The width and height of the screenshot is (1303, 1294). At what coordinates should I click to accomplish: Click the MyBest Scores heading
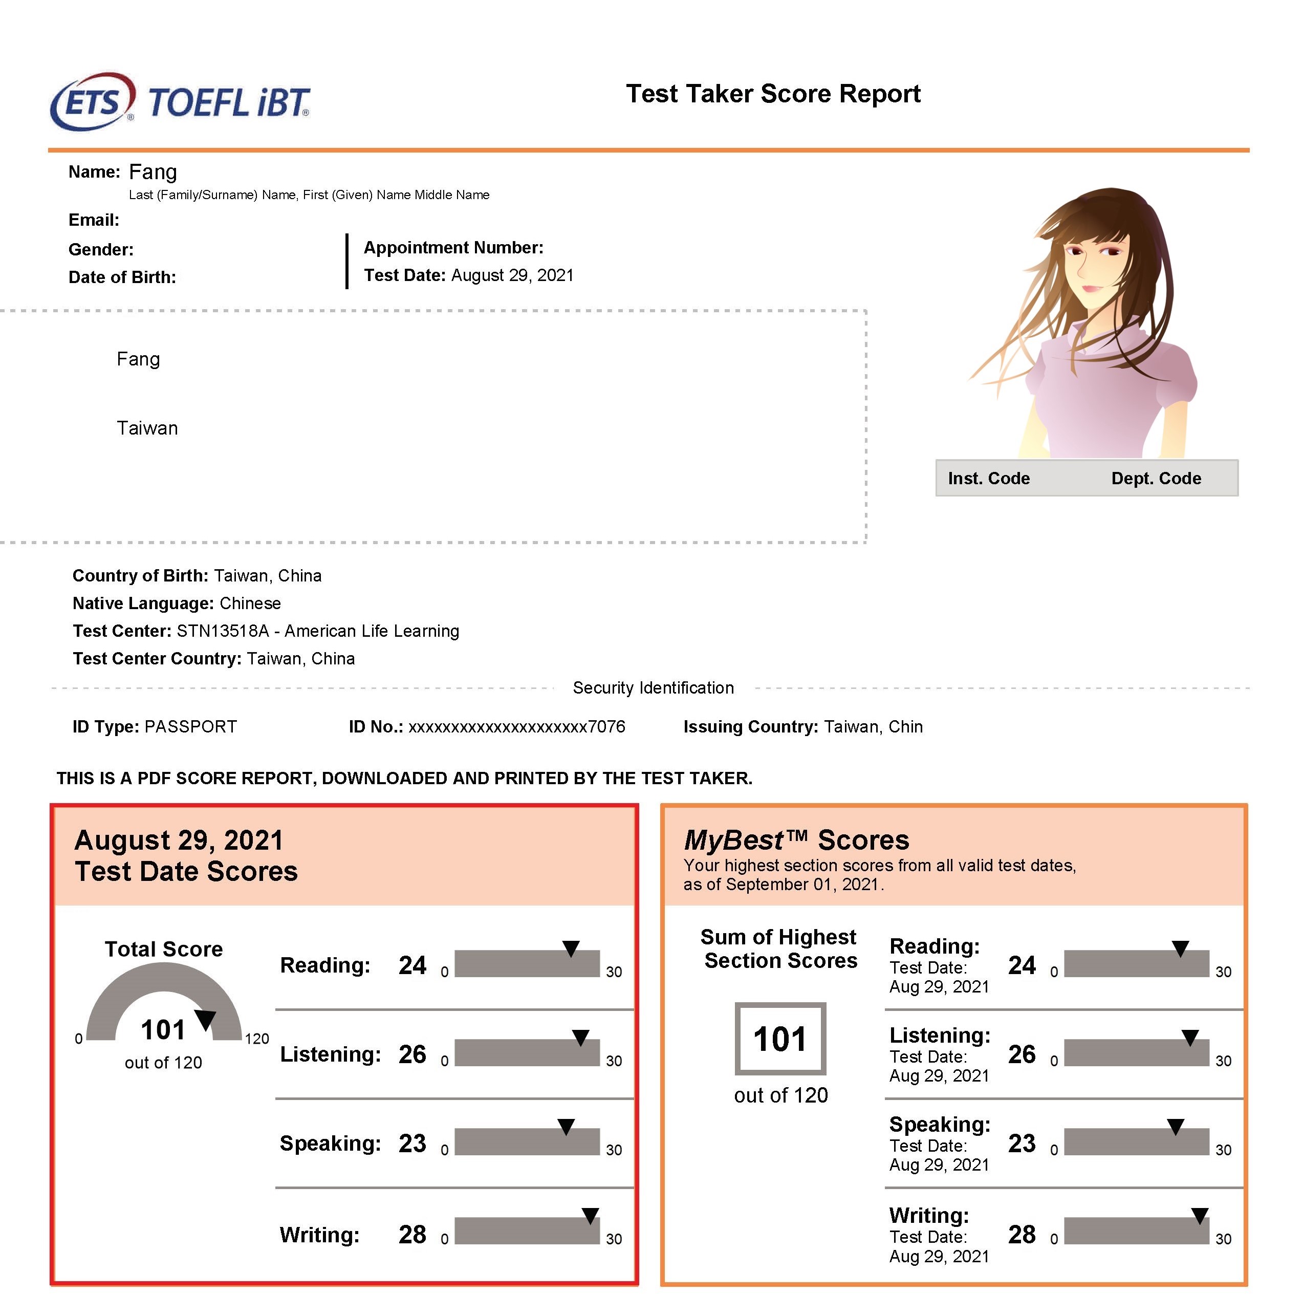coord(796,840)
